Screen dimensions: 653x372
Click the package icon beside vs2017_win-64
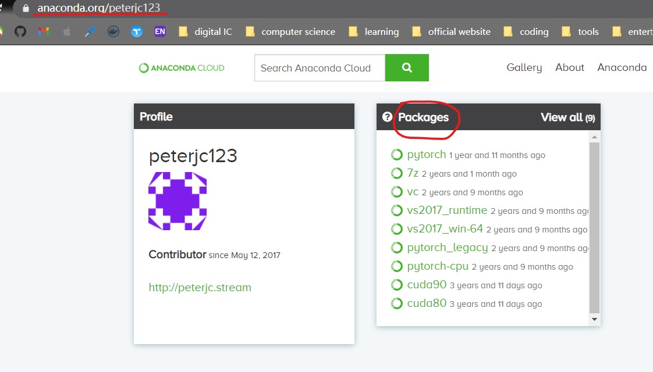point(396,229)
